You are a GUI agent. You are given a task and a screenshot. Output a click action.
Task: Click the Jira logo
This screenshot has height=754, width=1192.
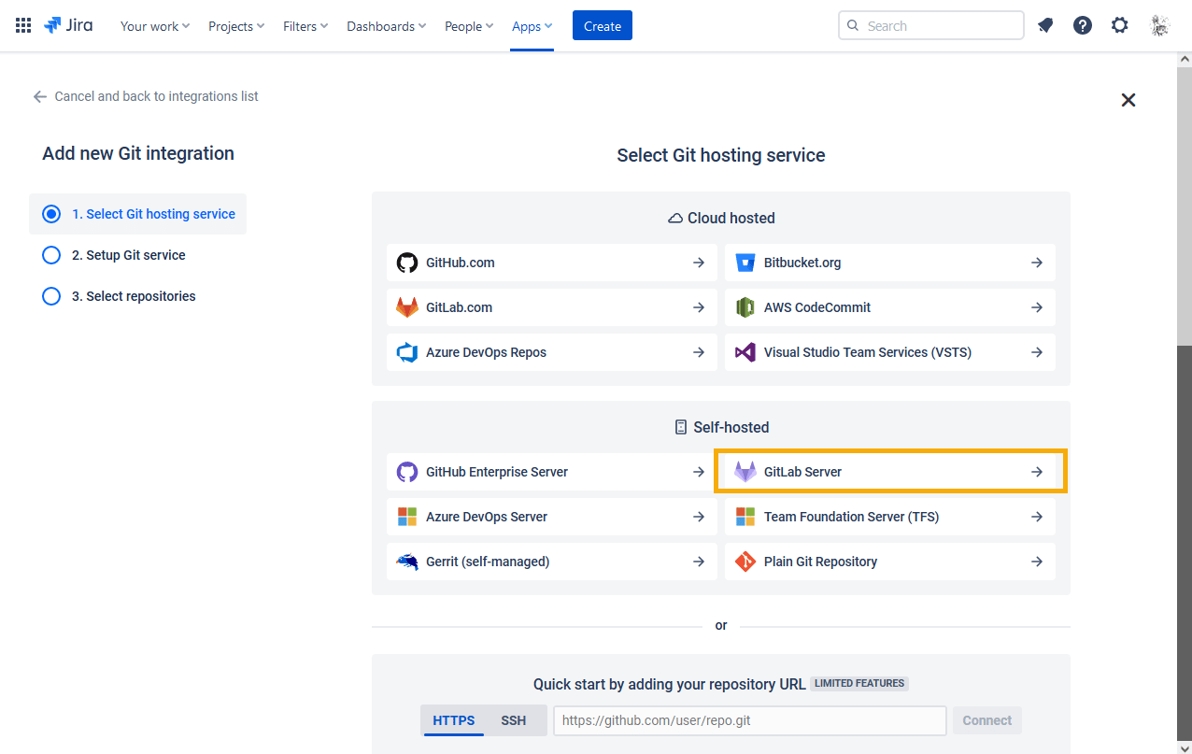coord(68,25)
